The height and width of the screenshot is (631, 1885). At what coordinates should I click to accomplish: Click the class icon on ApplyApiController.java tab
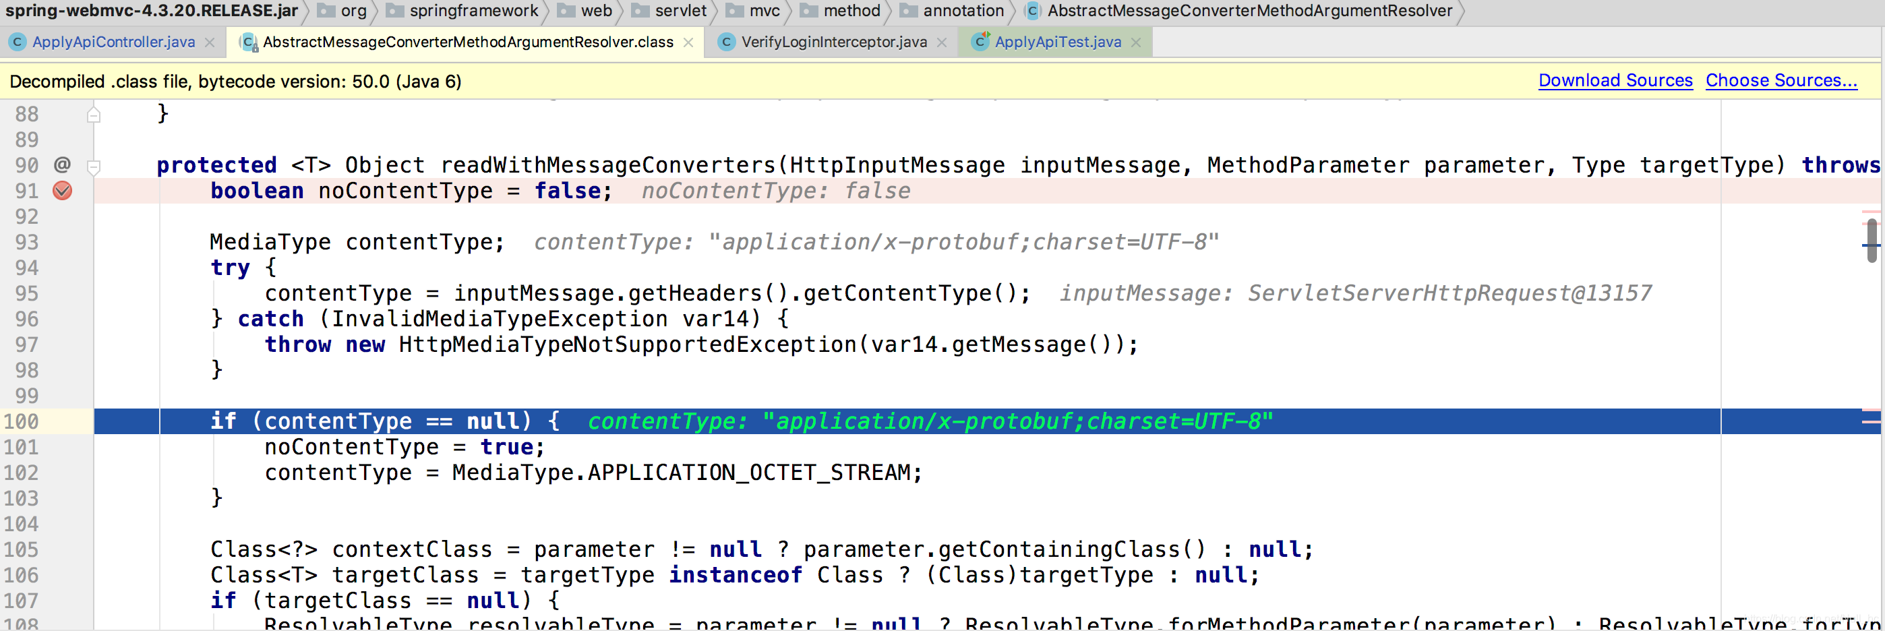tap(17, 42)
